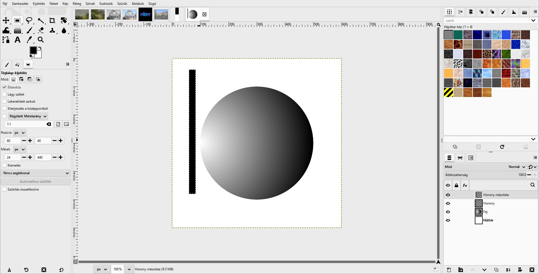539x274 pixels.
Task: Open the Réteg menu
Action: [77, 4]
